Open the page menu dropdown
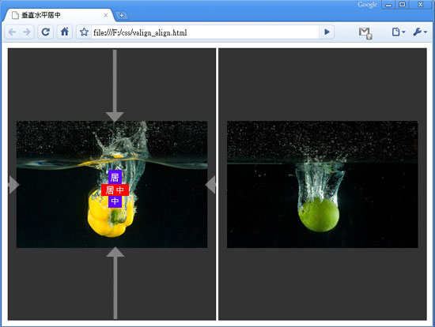Viewport: 435px width, 327px height. [x=399, y=32]
